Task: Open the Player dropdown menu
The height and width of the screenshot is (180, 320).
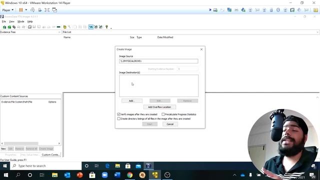Action: click(8, 10)
